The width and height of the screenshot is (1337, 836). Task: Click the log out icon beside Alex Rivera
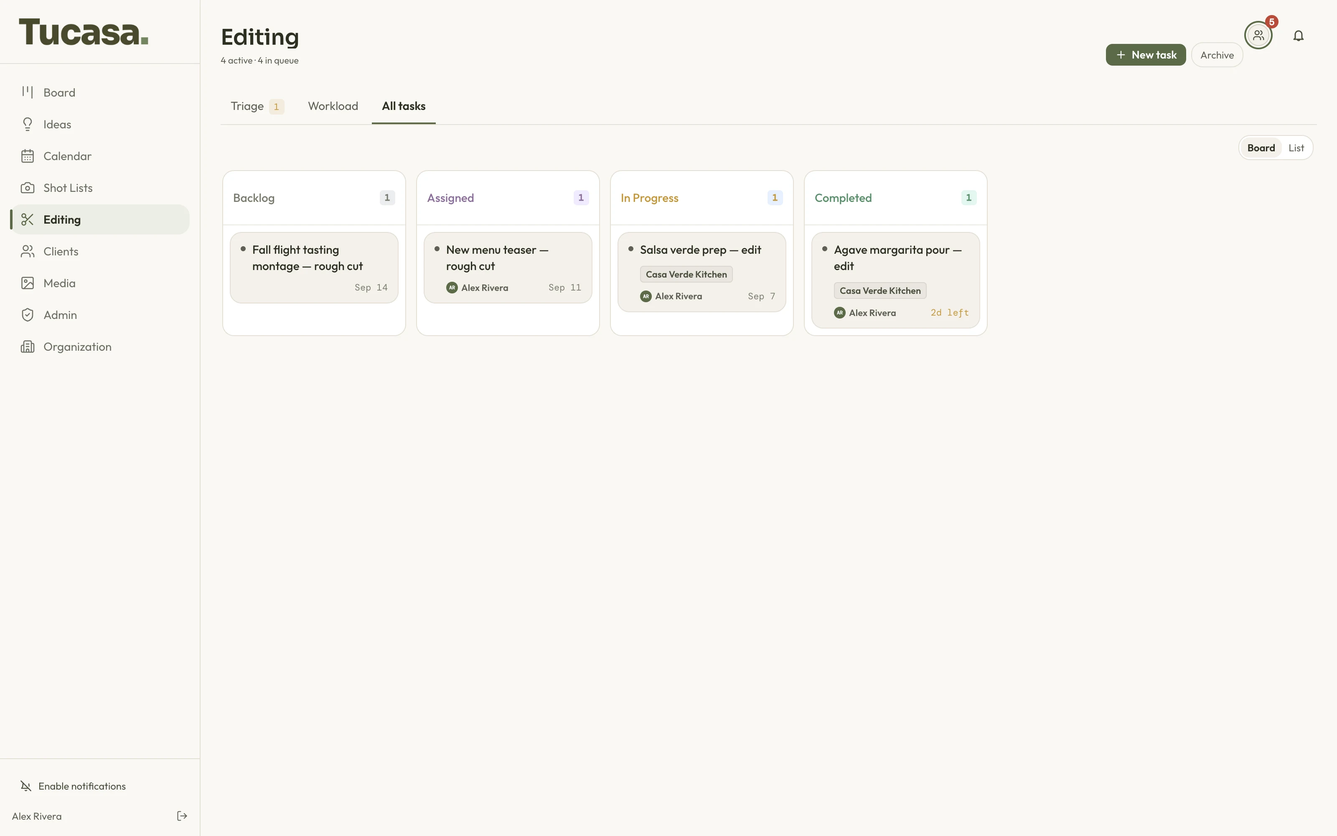(182, 816)
